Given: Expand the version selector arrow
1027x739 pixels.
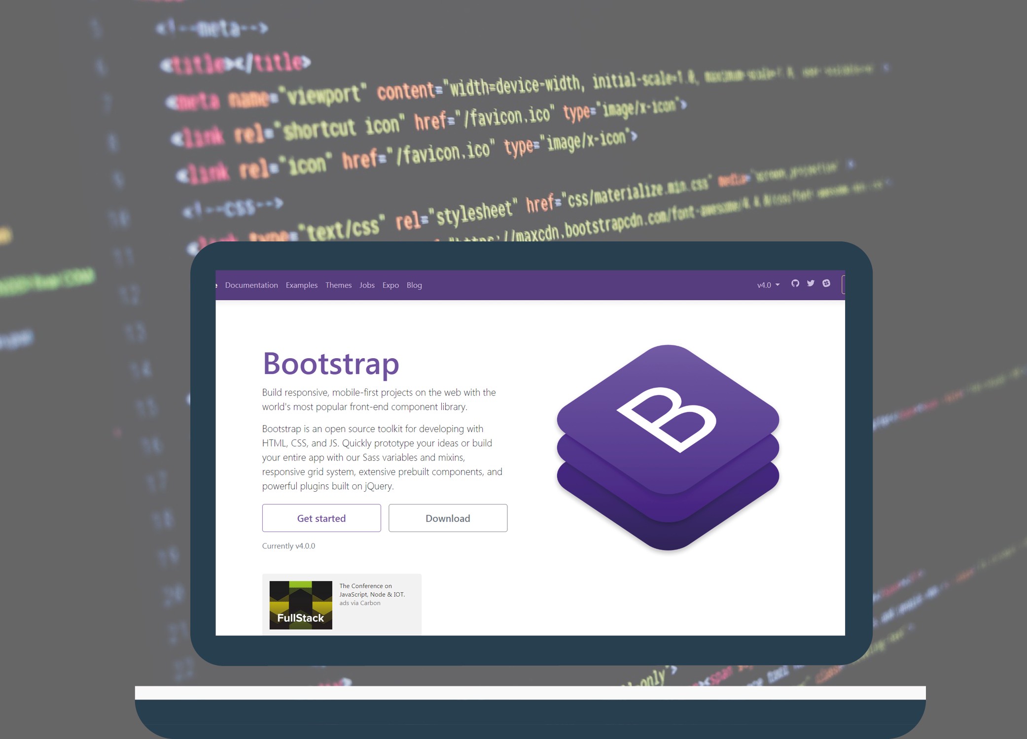Looking at the screenshot, I should (x=778, y=285).
